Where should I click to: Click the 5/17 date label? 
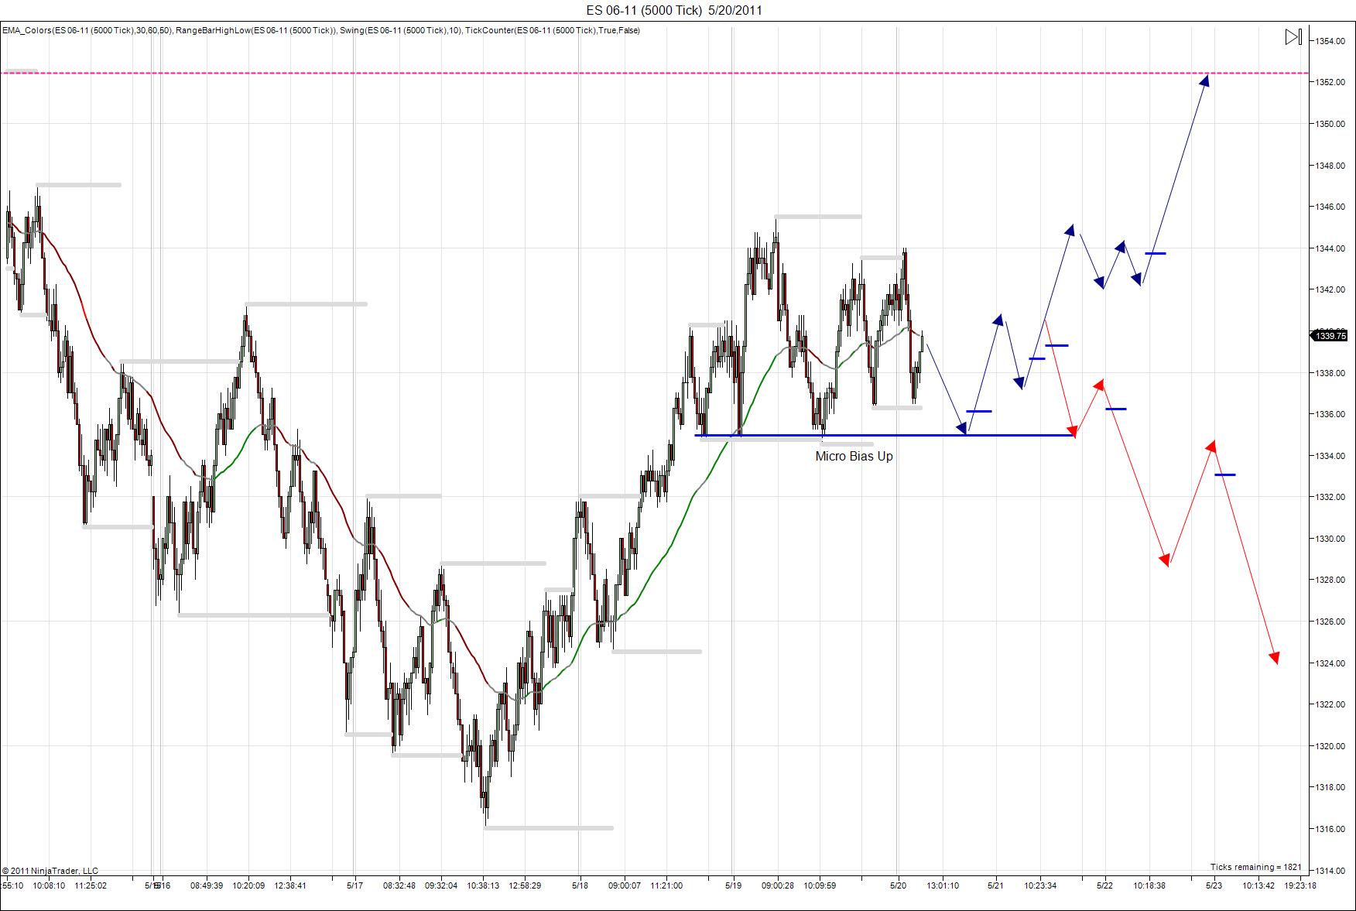coord(354,885)
